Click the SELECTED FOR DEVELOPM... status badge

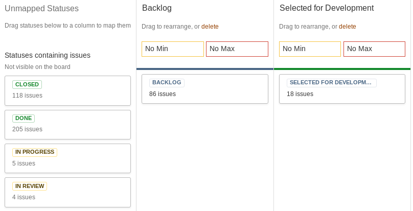point(331,83)
